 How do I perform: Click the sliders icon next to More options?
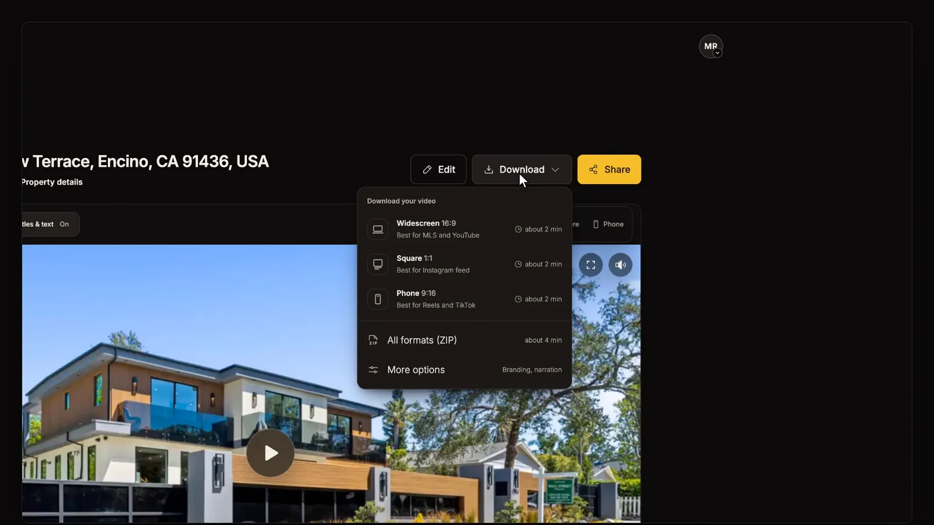click(373, 370)
